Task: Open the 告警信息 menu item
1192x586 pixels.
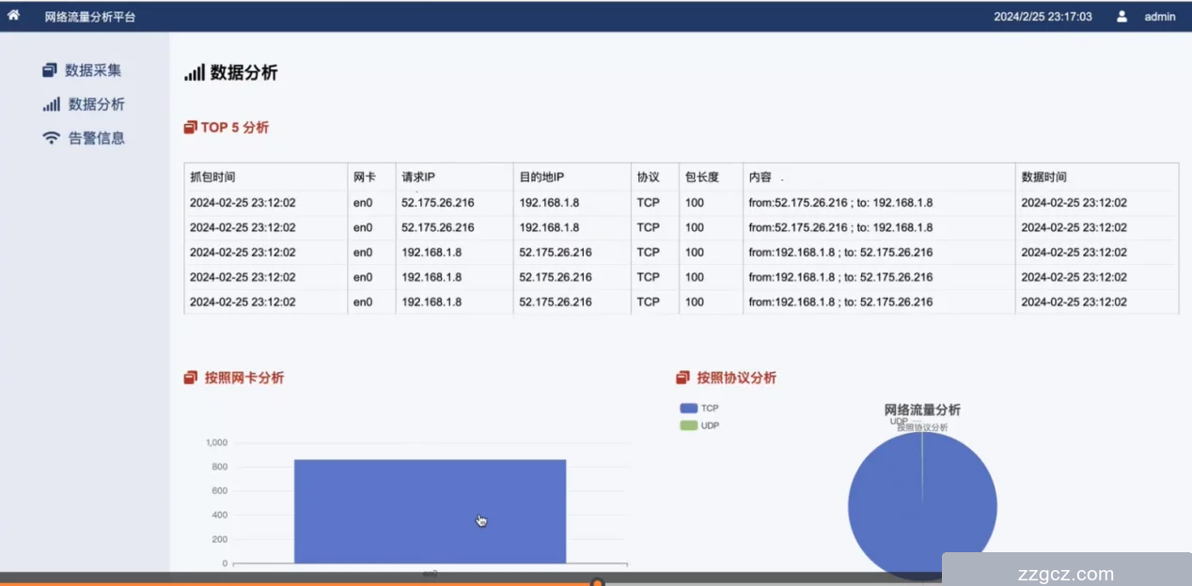Action: click(96, 138)
